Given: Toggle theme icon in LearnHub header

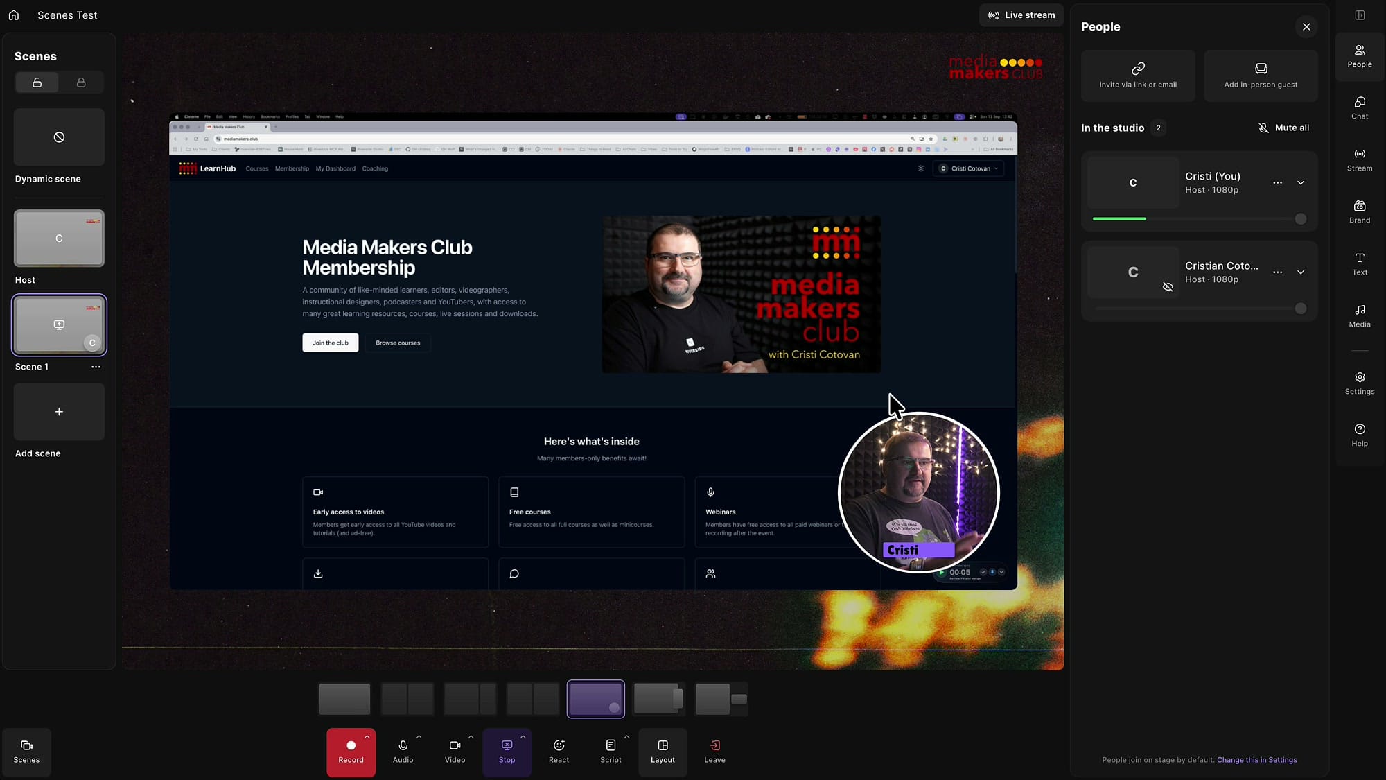Looking at the screenshot, I should click(920, 168).
